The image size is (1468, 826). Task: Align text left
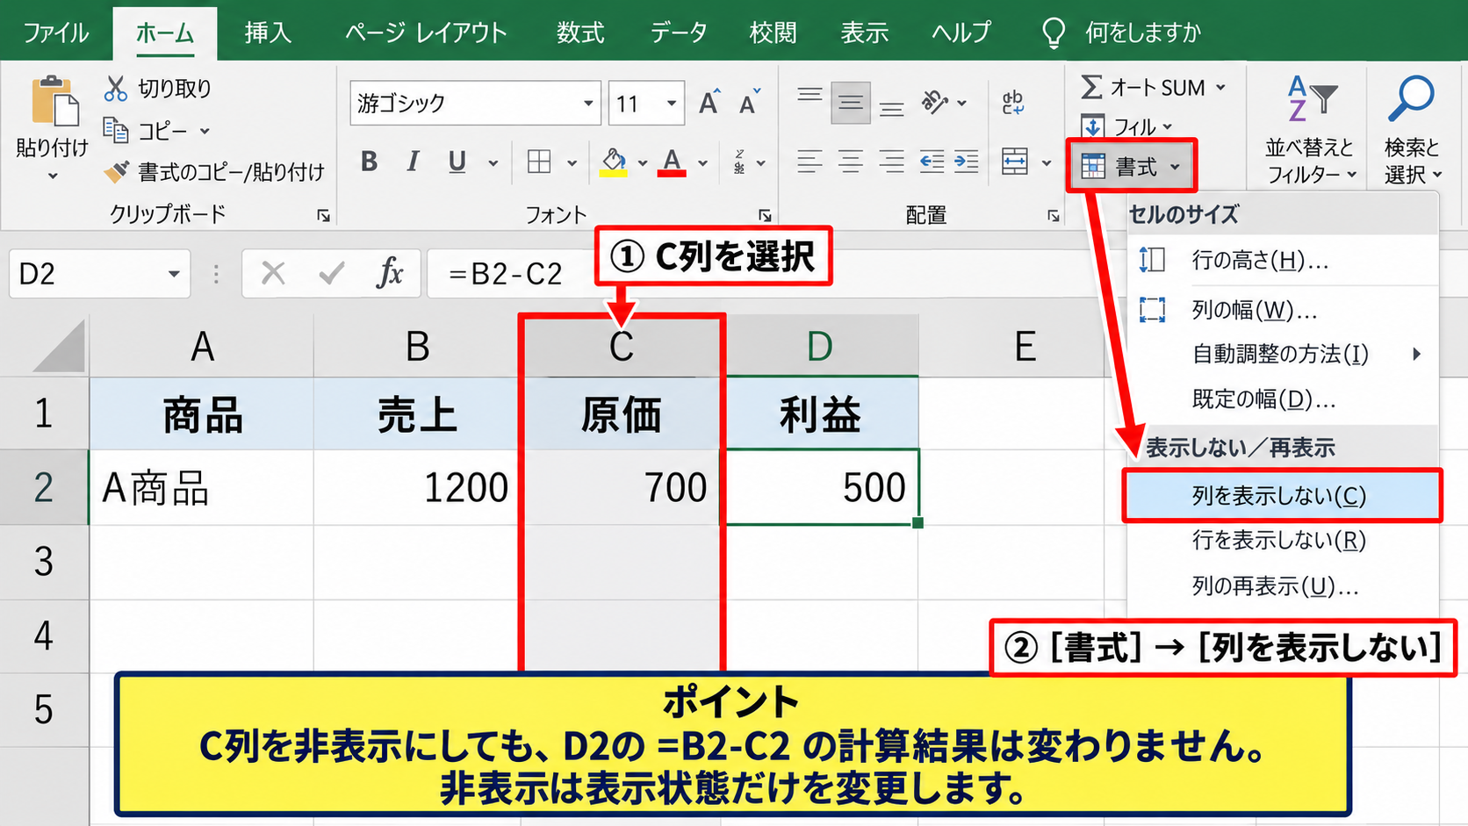coord(810,162)
